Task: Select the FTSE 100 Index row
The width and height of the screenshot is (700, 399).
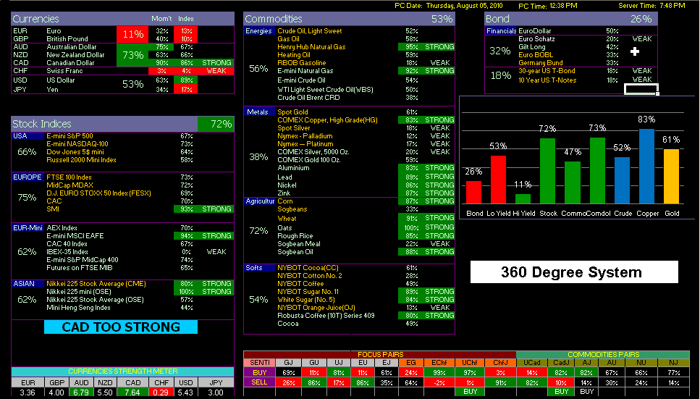Action: pyautogui.click(x=122, y=177)
